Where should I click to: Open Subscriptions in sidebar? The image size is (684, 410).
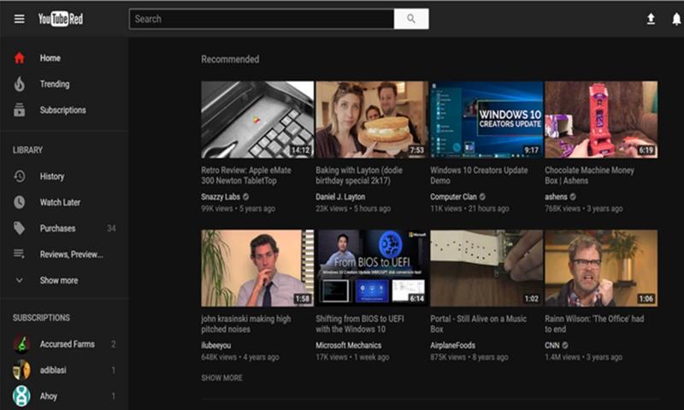point(64,110)
